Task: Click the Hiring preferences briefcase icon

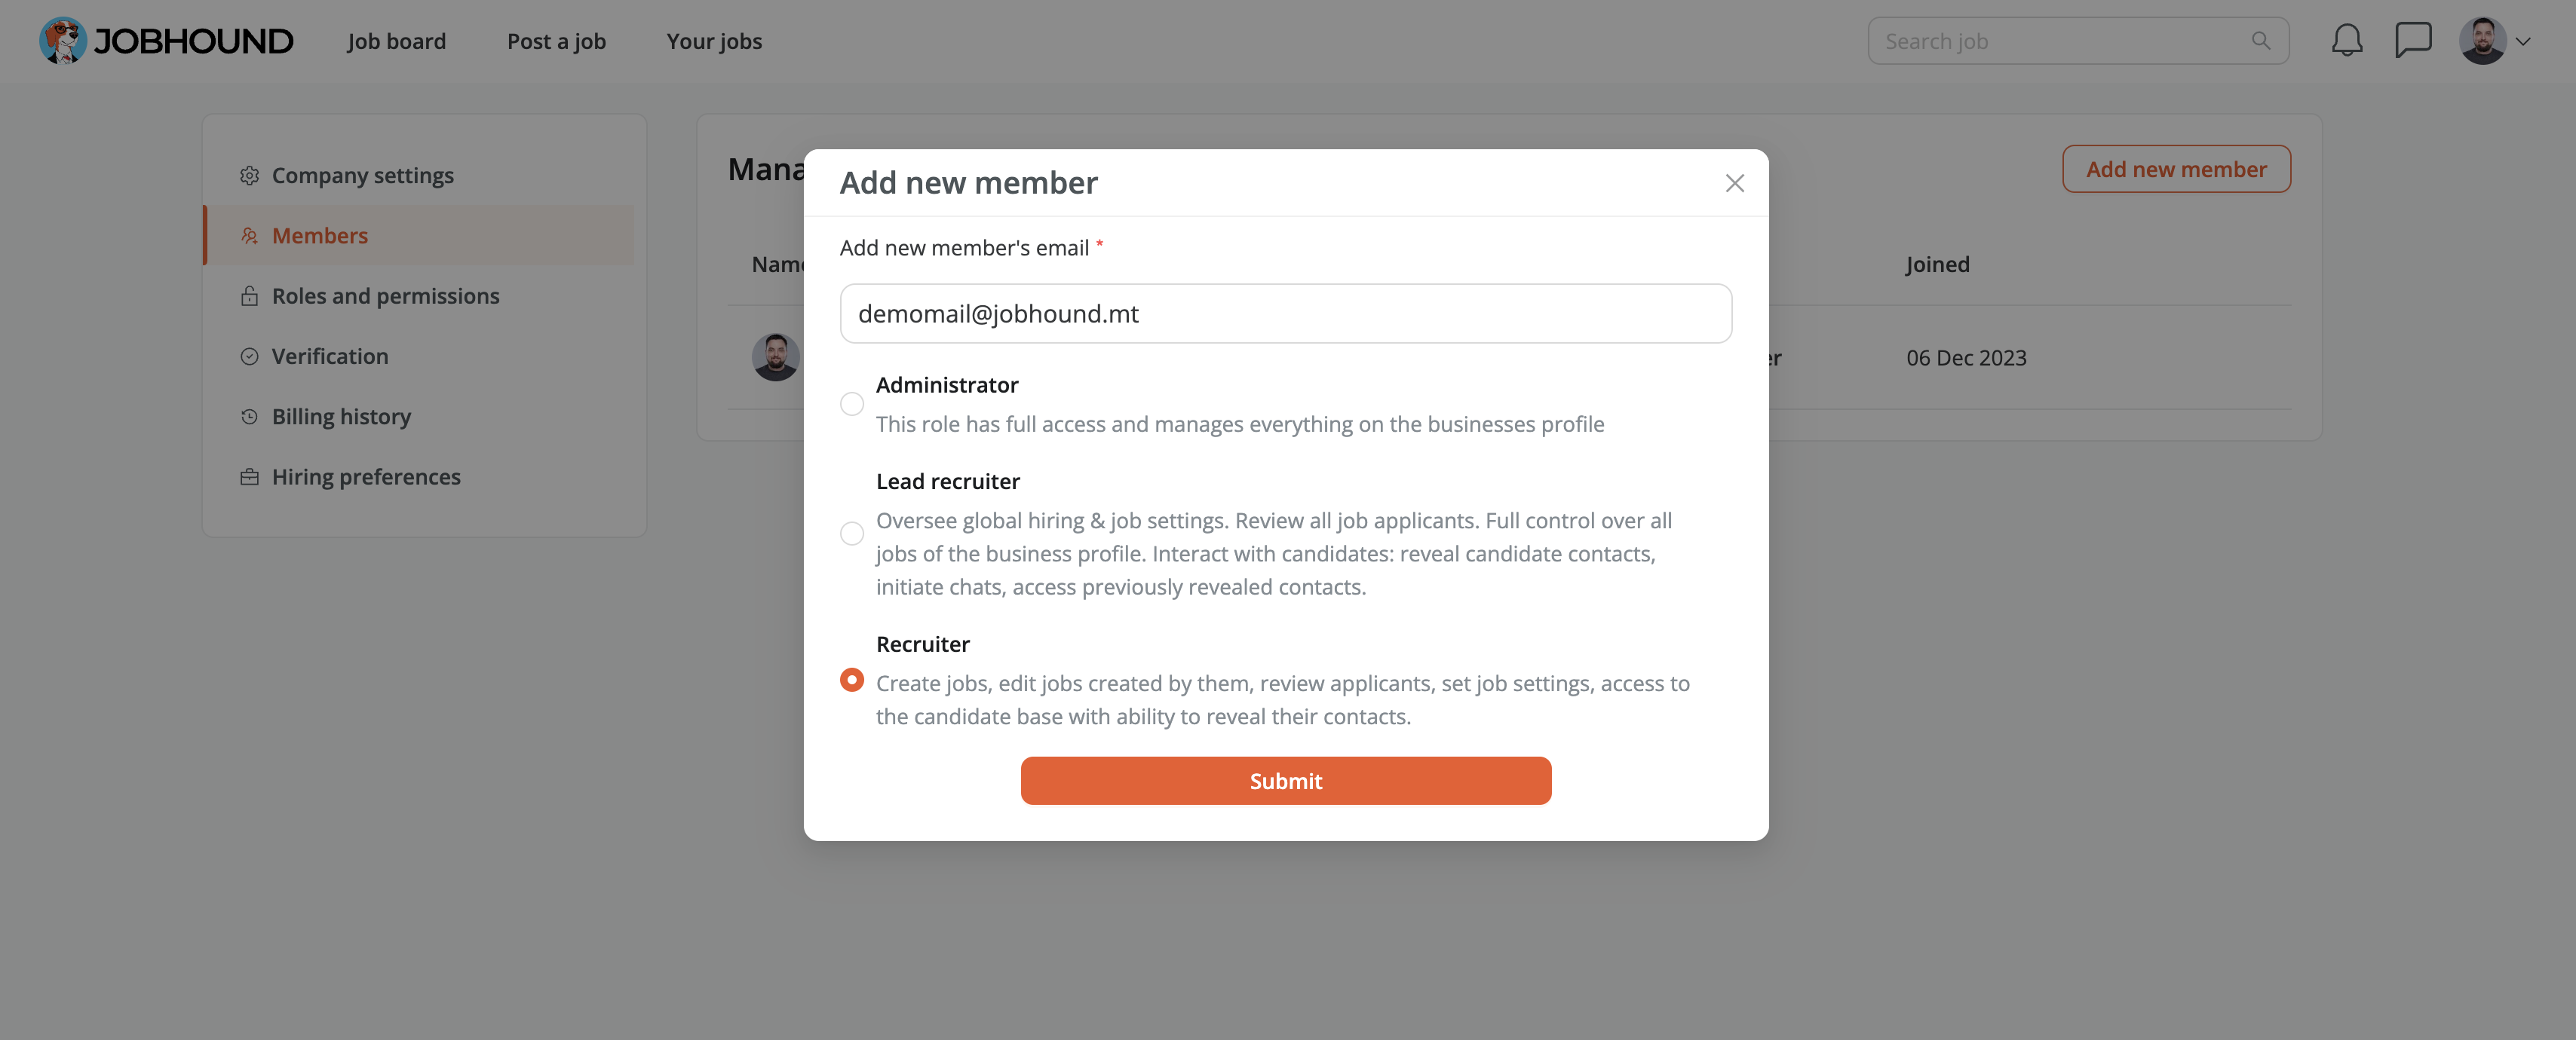Action: click(x=249, y=476)
